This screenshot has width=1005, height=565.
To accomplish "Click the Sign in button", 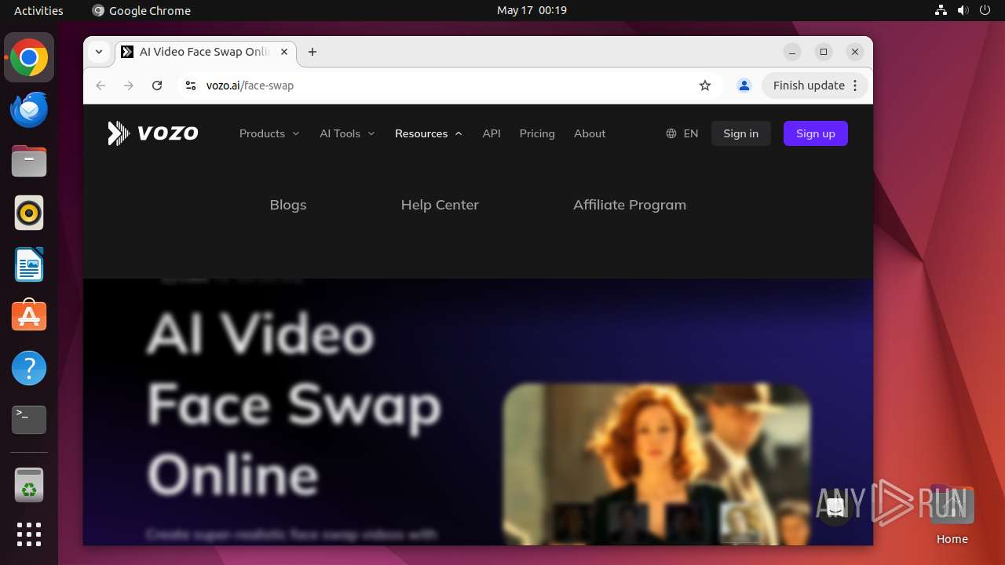I will click(741, 133).
